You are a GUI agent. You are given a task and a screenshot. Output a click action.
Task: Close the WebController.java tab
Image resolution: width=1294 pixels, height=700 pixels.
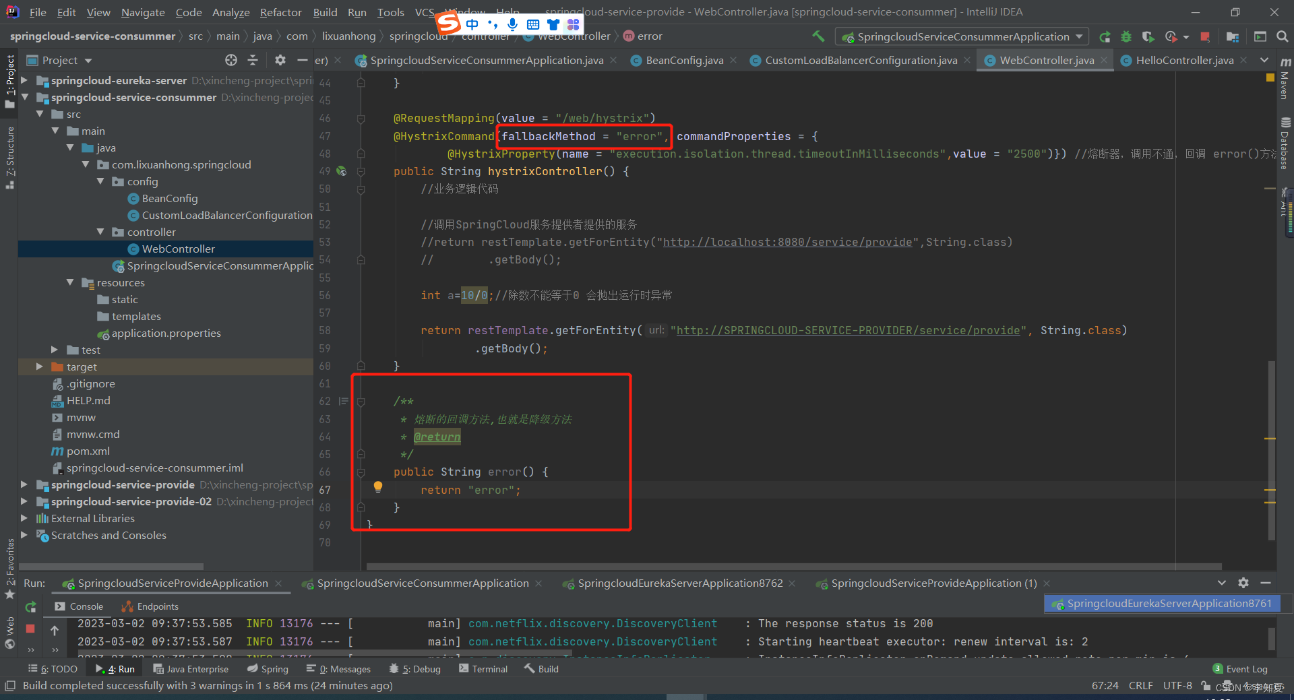pos(1104,60)
